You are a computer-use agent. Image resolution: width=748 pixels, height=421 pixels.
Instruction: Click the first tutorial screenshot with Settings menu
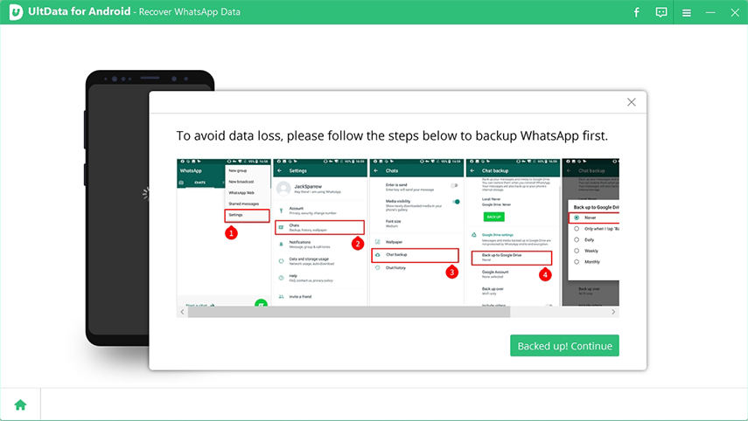(x=224, y=232)
